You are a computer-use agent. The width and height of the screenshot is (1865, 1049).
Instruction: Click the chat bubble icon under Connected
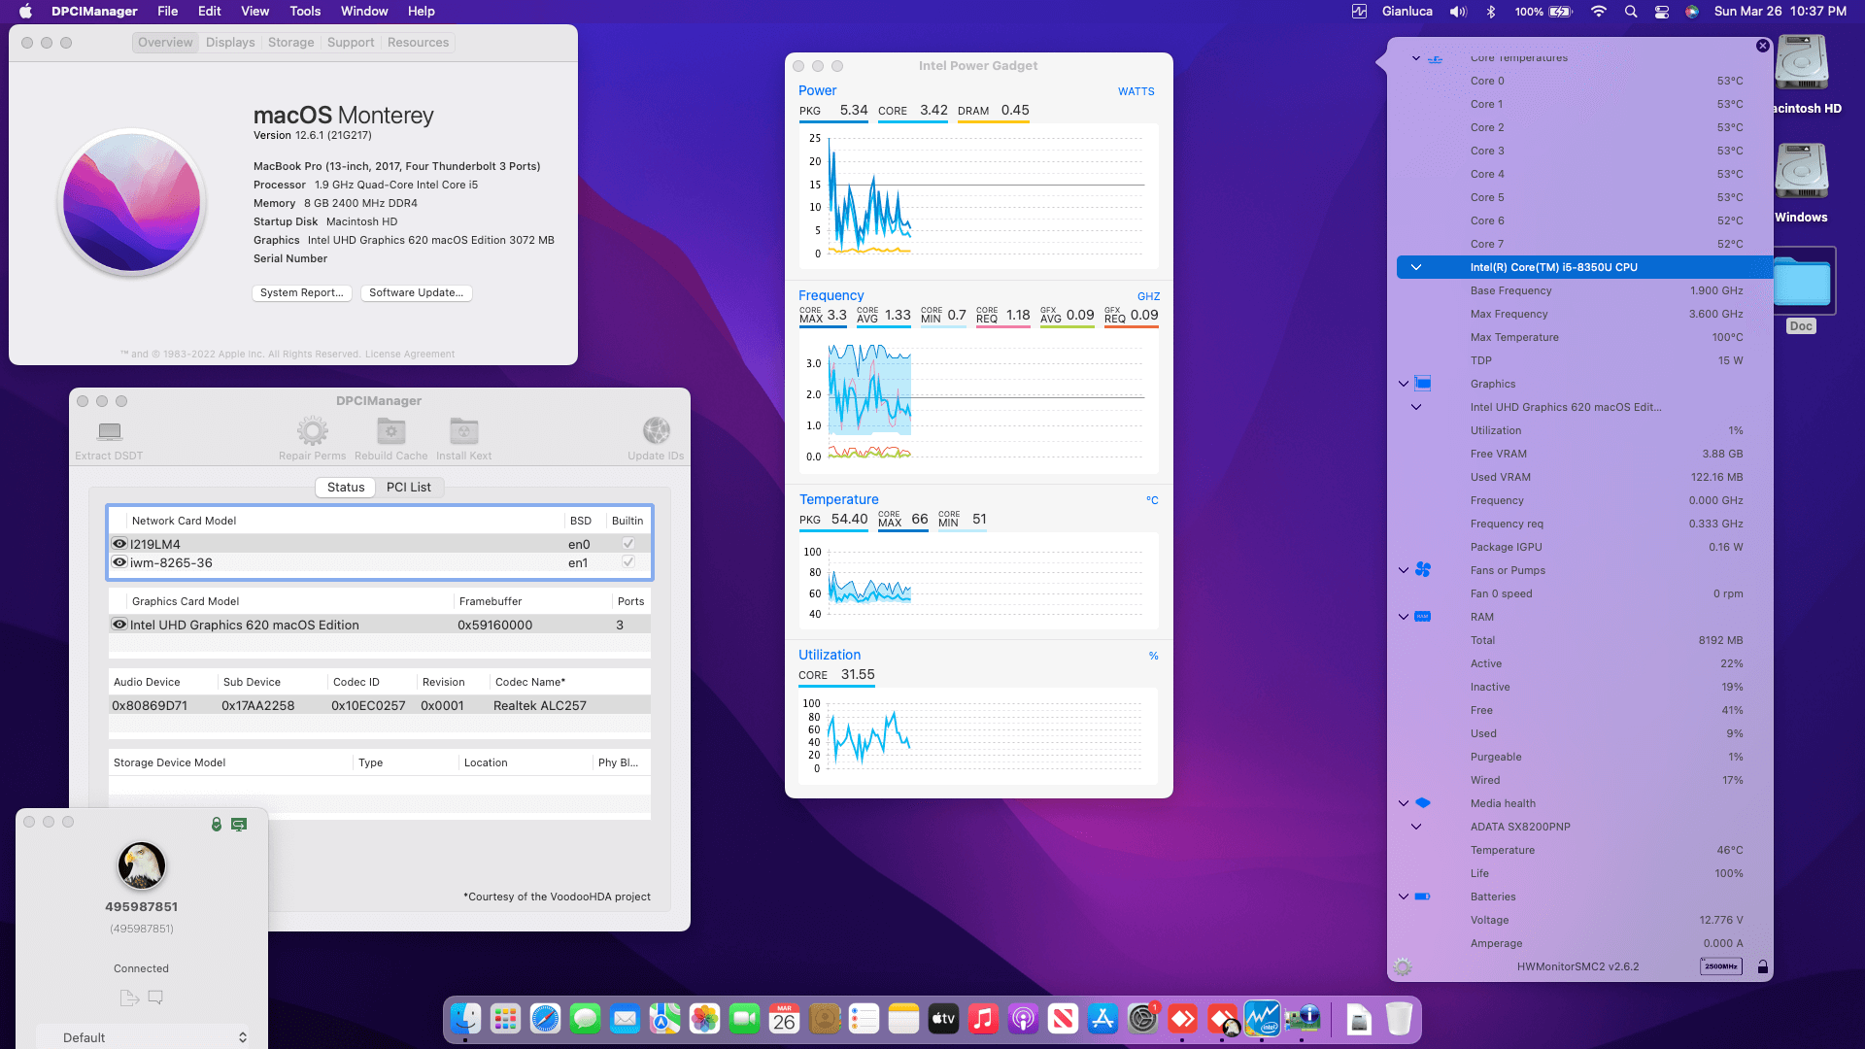coord(155,998)
